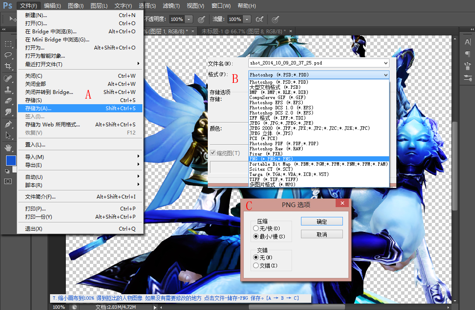475x310 pixels.
Task: Select the Path Selection arrow tool
Action: click(x=8, y=135)
